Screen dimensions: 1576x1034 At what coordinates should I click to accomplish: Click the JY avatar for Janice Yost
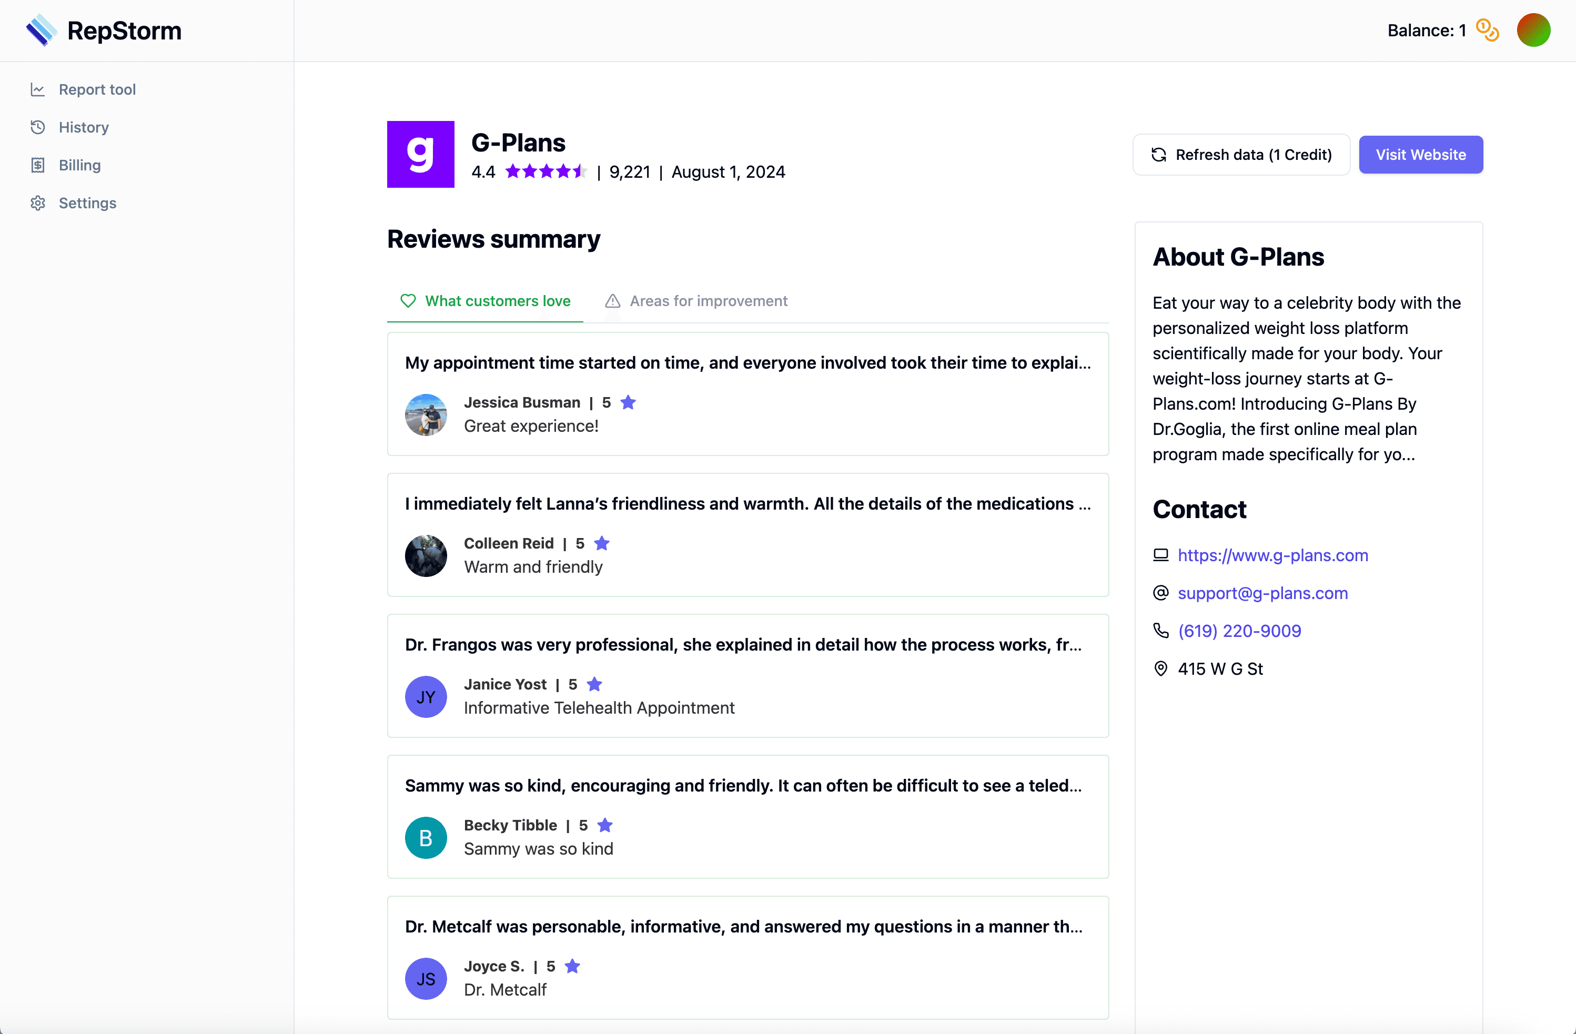426,696
